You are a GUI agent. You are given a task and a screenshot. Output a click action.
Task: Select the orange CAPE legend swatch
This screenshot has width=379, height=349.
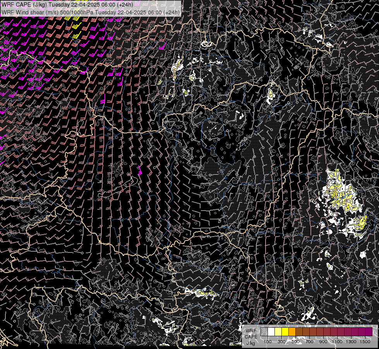(x=292, y=332)
